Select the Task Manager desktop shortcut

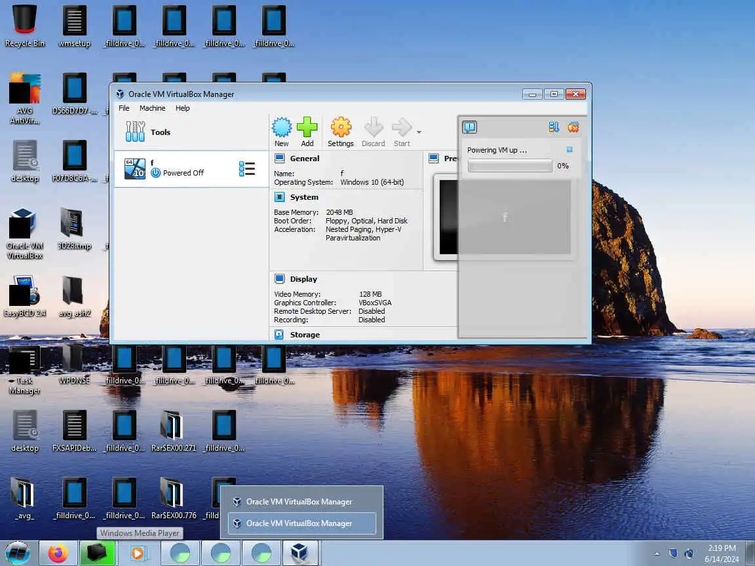point(24,369)
